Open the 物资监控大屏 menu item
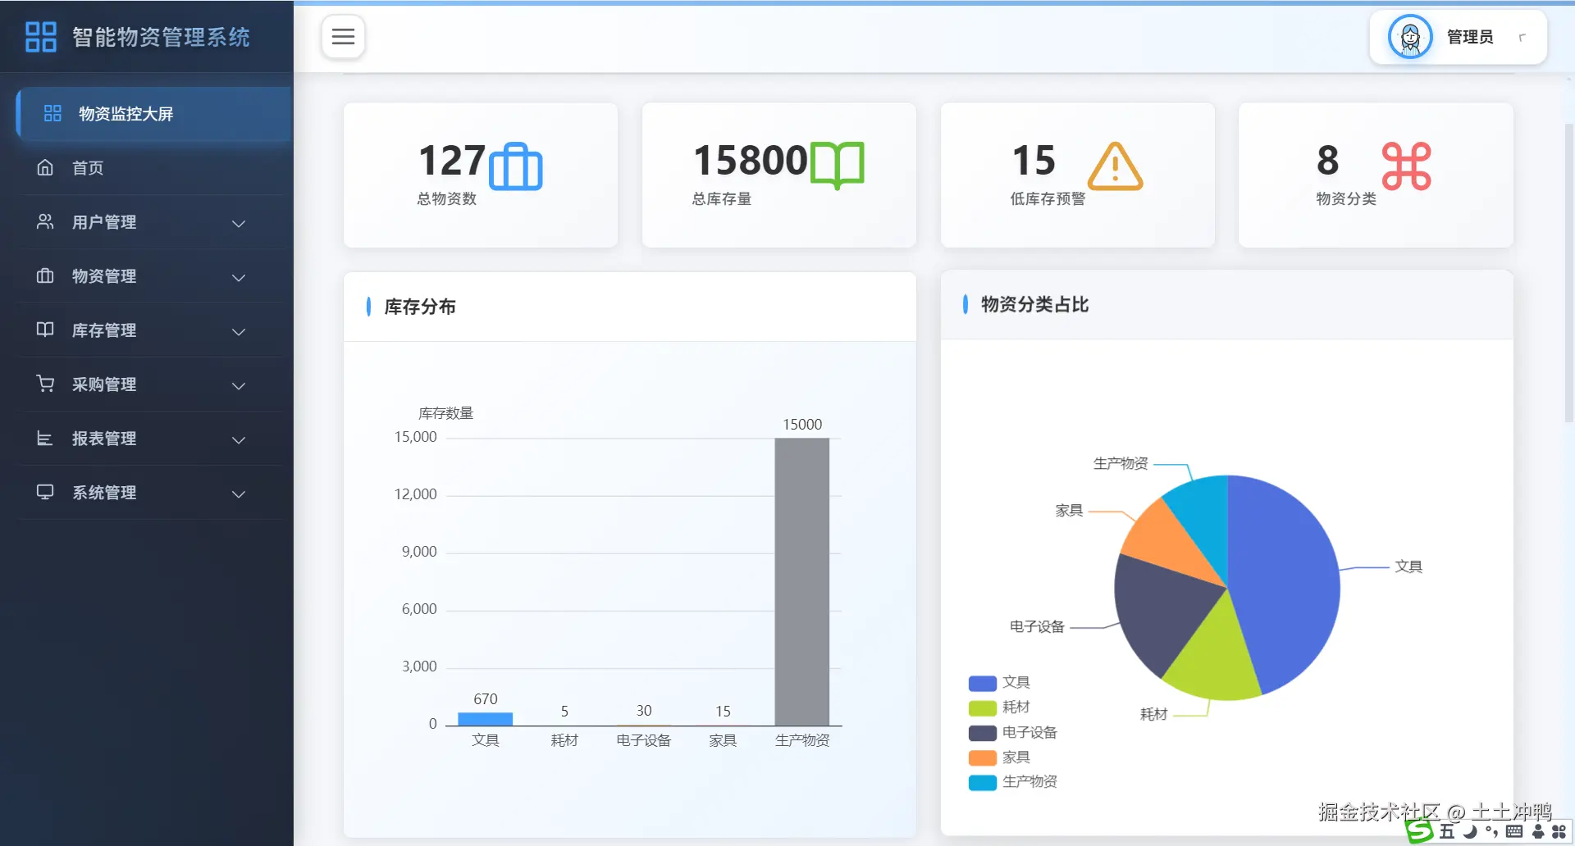 154,113
